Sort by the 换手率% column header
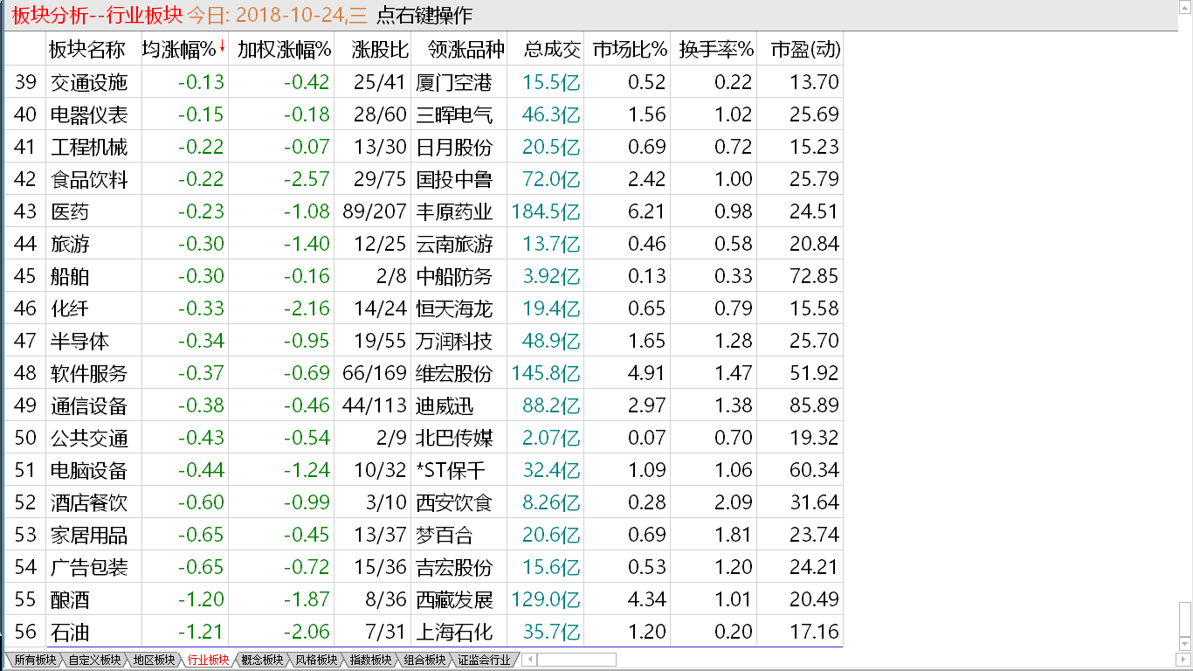The height and width of the screenshot is (671, 1193). coord(716,50)
